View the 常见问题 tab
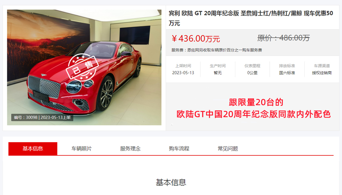Screen dimensions: 342x195 [228, 149]
